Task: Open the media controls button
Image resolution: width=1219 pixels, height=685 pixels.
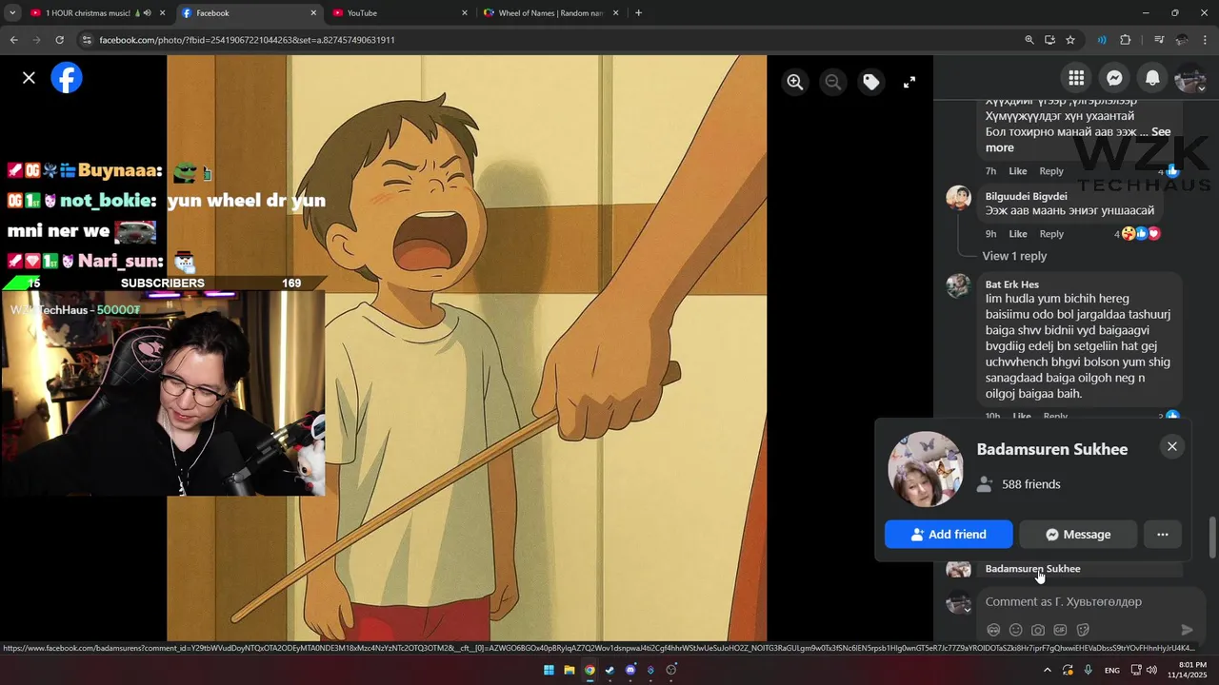Action: pos(1159,40)
